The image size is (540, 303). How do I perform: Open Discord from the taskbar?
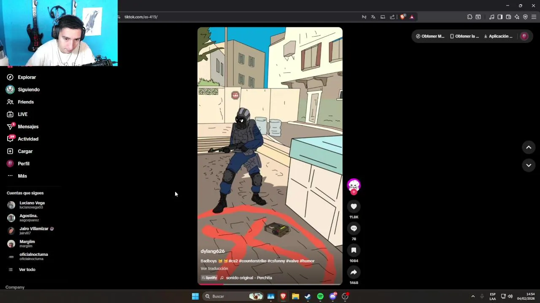pos(333,296)
